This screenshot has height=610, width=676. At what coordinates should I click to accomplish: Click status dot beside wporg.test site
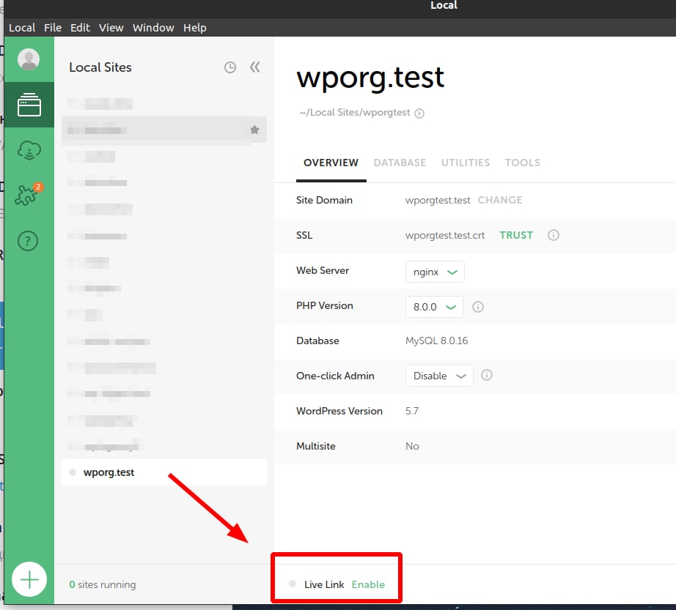73,472
